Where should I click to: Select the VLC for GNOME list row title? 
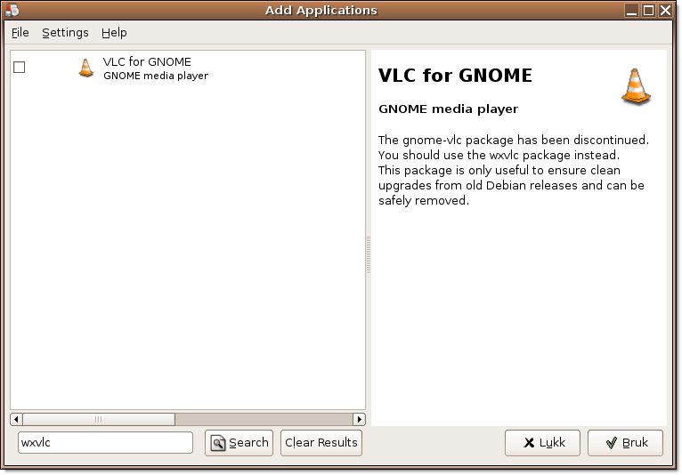pyautogui.click(x=147, y=61)
